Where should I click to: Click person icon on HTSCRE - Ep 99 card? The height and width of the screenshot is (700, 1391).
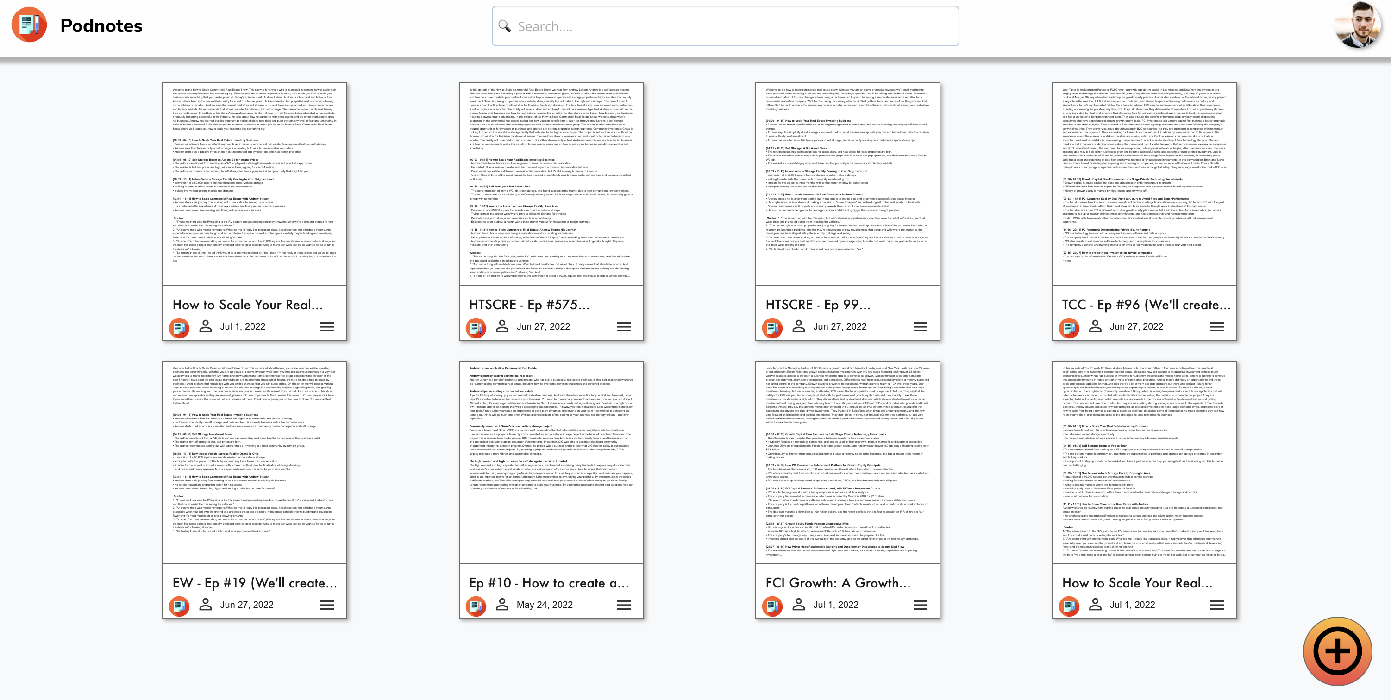coord(799,326)
